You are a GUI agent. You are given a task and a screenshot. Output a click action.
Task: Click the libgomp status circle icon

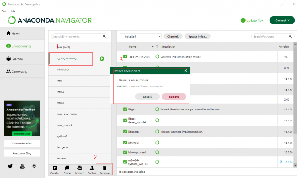tap(157, 132)
